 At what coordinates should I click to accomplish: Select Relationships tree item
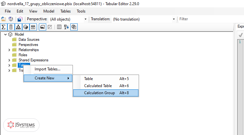(x=29, y=50)
